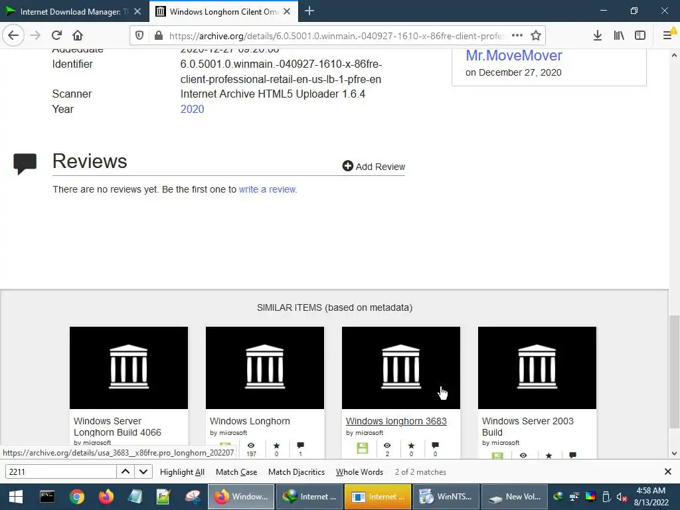The width and height of the screenshot is (680, 510).
Task: Click Add Review button
Action: coord(373,167)
